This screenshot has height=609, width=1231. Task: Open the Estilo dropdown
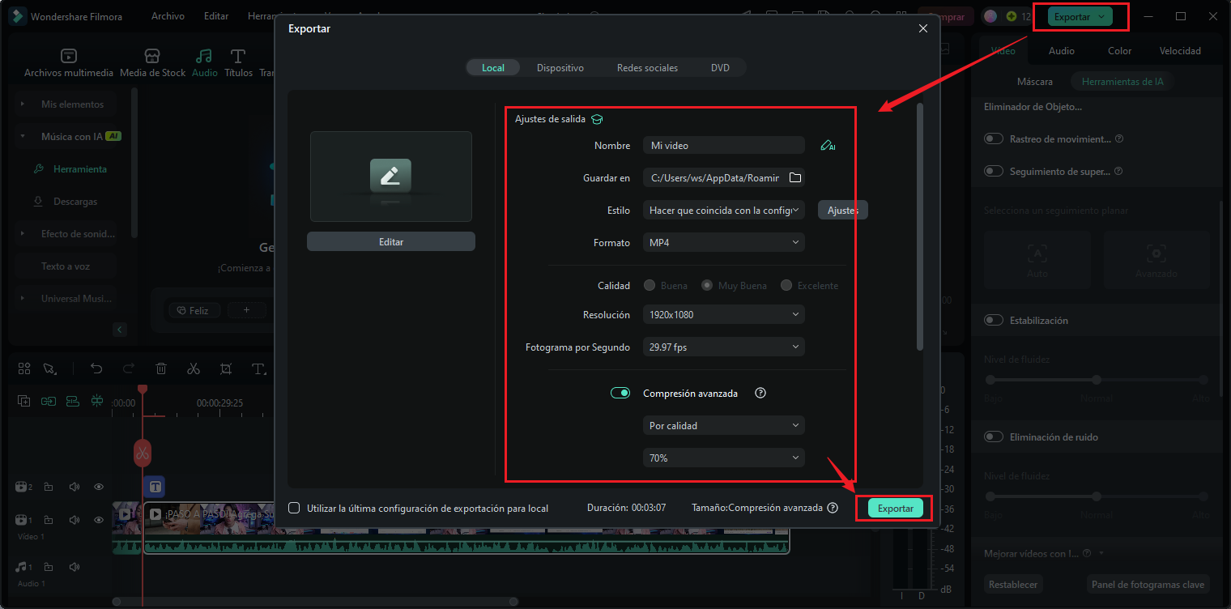[724, 210]
